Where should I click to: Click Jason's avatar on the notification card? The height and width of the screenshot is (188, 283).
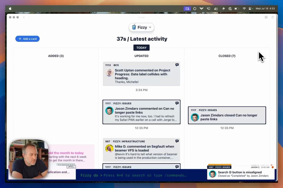coord(213,174)
